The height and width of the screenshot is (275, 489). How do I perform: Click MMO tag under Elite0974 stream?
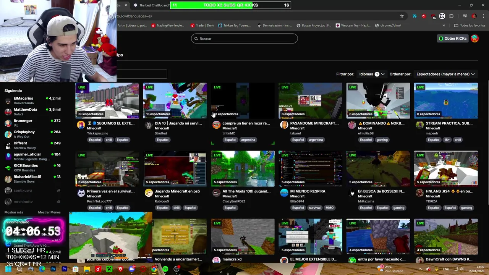329,208
